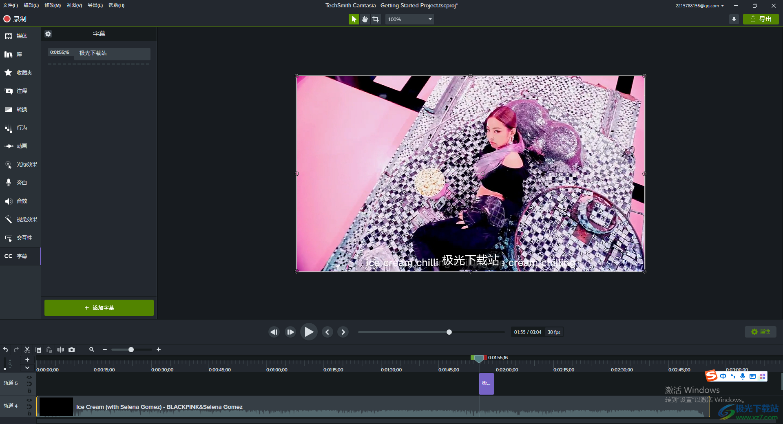
Task: Jump to next clip marker
Action: click(343, 332)
